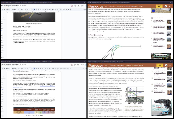The height and width of the screenshot is (119, 174).
Task: Click the Bold button in top-left document toolbar
Action: coord(34,9)
